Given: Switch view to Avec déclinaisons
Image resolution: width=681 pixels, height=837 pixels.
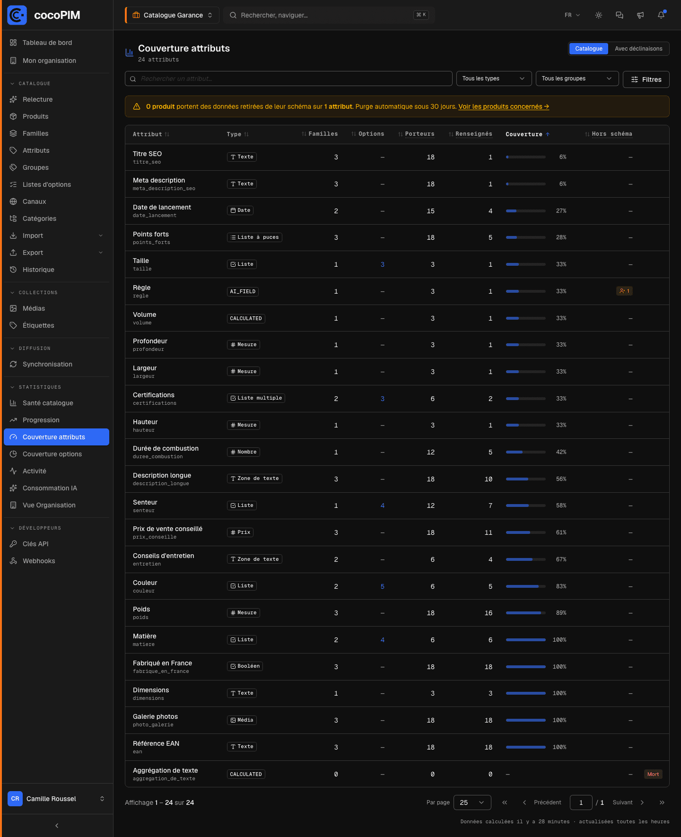Looking at the screenshot, I should (x=638, y=49).
